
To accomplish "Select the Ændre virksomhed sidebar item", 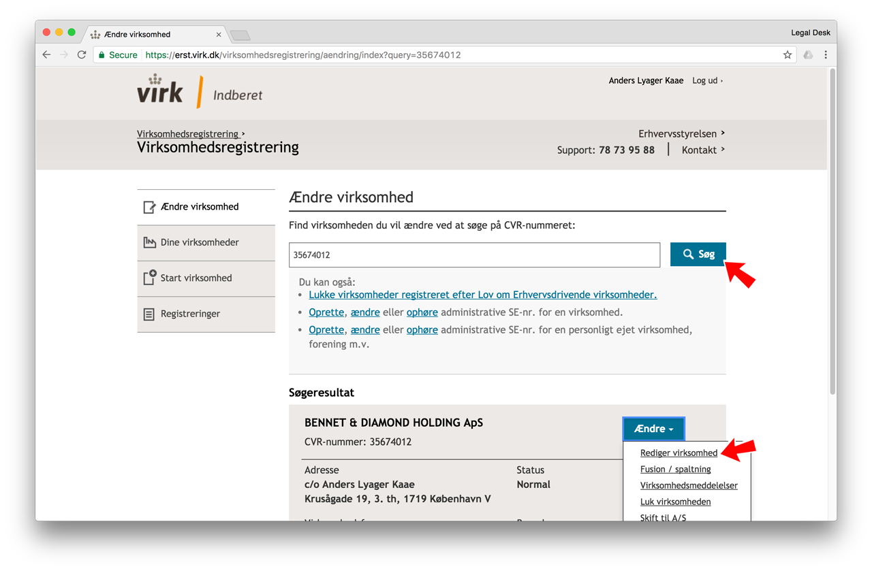I will click(x=206, y=207).
